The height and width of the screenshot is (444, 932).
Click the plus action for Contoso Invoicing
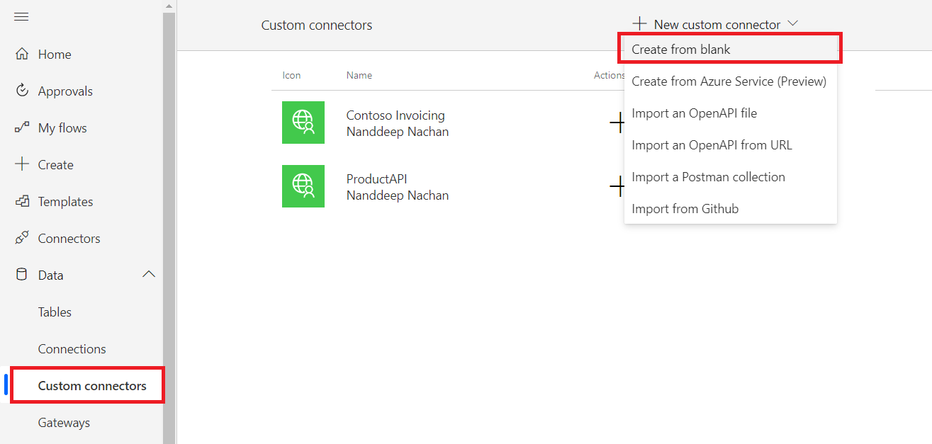(x=617, y=123)
